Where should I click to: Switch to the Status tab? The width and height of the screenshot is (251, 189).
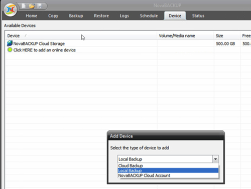pos(198,16)
